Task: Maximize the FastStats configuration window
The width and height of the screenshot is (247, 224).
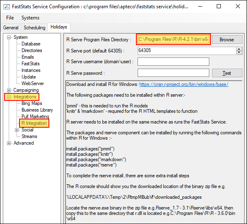Action: pos(219,7)
